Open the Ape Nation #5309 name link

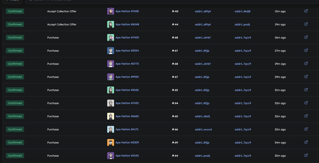tap(127, 143)
